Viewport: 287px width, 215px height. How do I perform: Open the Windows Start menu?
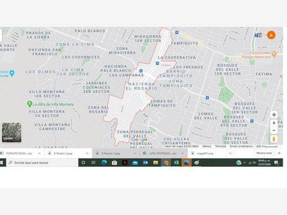pyautogui.click(x=2, y=163)
